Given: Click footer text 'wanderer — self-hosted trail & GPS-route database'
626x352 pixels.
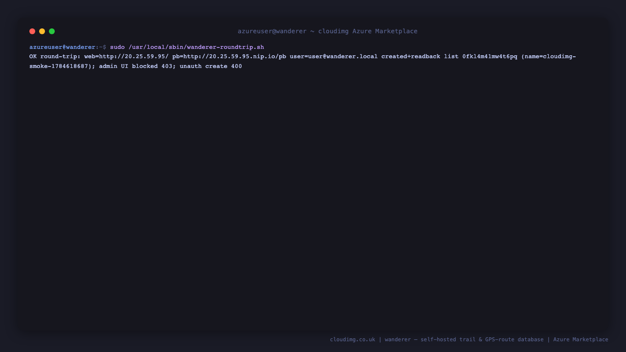Looking at the screenshot, I should tap(464, 340).
